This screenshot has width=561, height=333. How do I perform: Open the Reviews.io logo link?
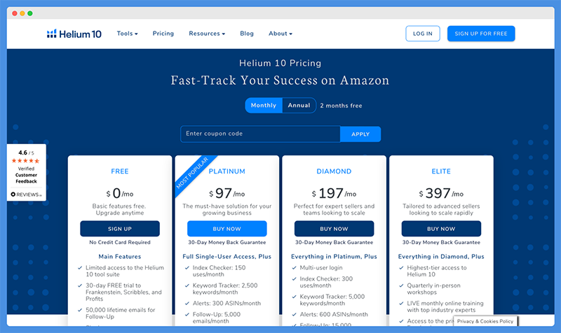tap(26, 194)
